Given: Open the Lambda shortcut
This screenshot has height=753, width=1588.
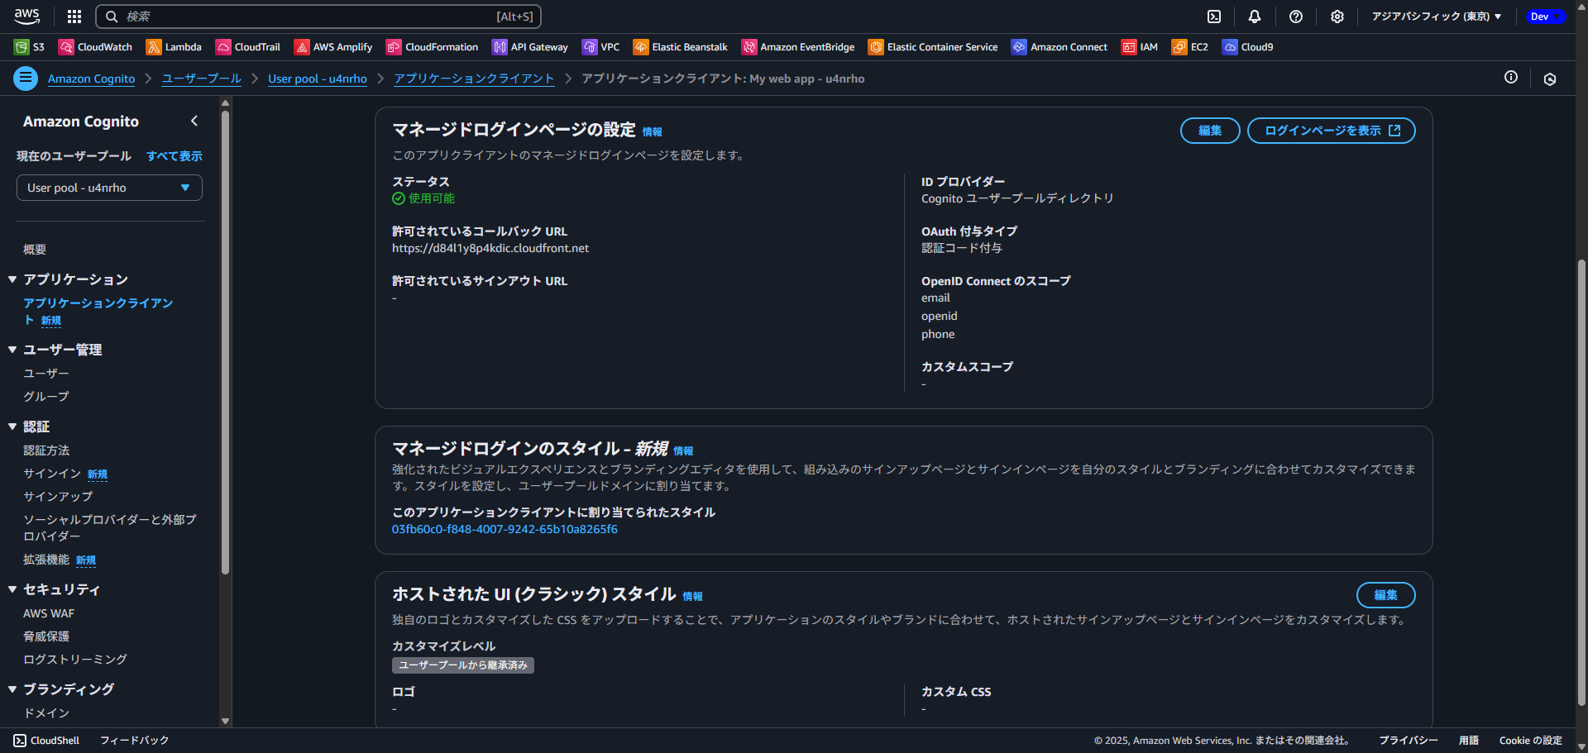Looking at the screenshot, I should (x=174, y=47).
